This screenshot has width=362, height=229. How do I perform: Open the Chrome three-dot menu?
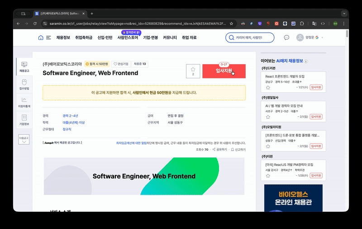(344, 24)
